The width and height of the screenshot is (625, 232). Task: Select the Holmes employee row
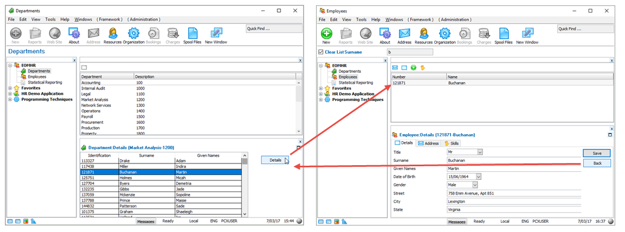tap(160, 178)
